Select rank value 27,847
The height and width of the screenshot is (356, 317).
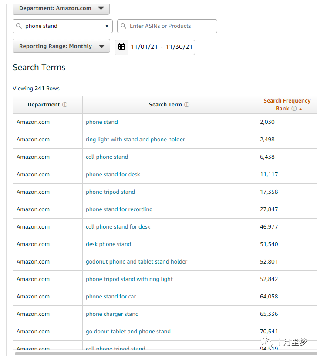click(269, 209)
